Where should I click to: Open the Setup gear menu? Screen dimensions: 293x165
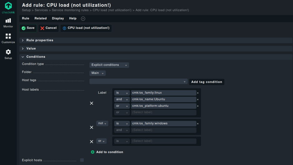click(8, 54)
